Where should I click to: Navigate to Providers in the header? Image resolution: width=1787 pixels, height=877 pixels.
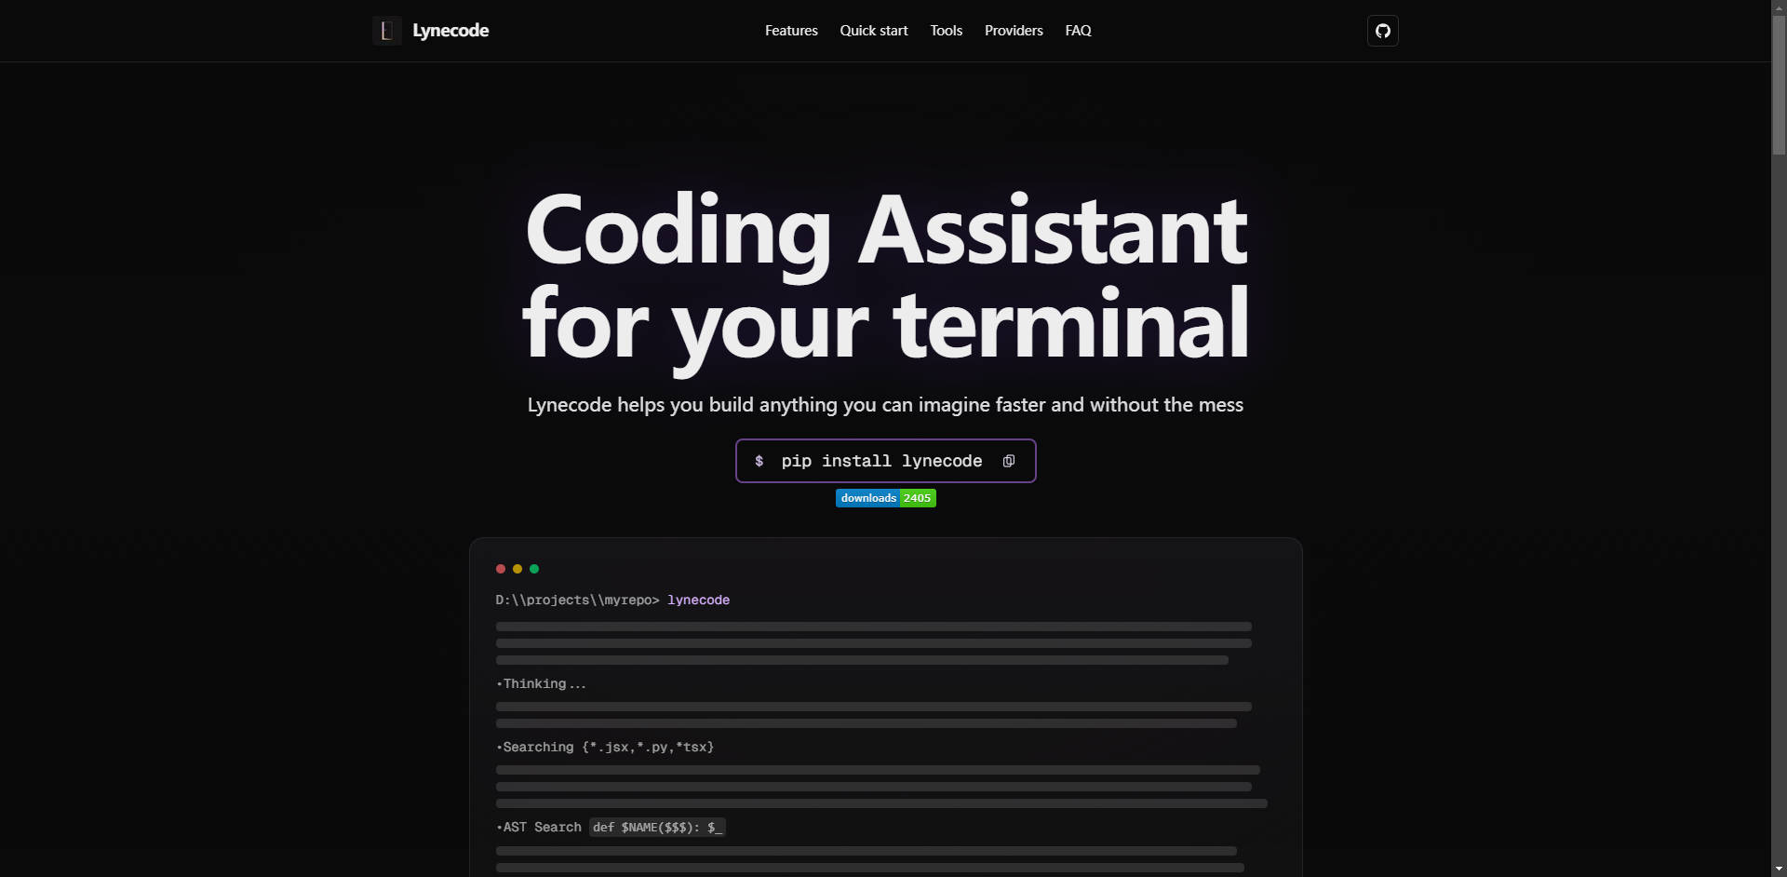(1014, 31)
